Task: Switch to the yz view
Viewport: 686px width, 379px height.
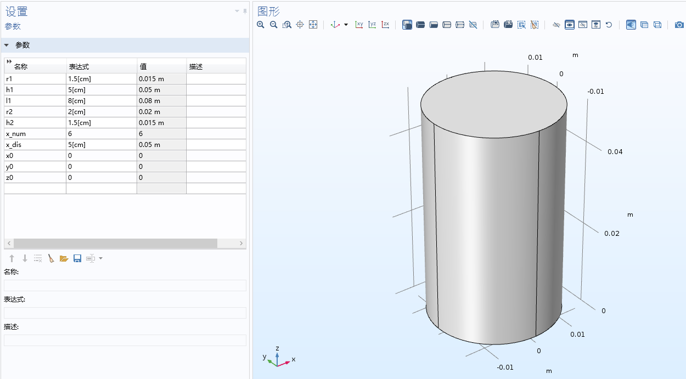Action: [373, 25]
